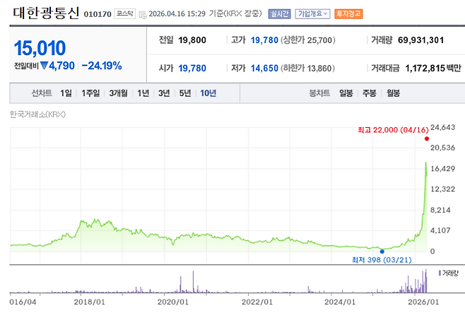
Task: Click the 실시간 badge
Action: click(279, 14)
